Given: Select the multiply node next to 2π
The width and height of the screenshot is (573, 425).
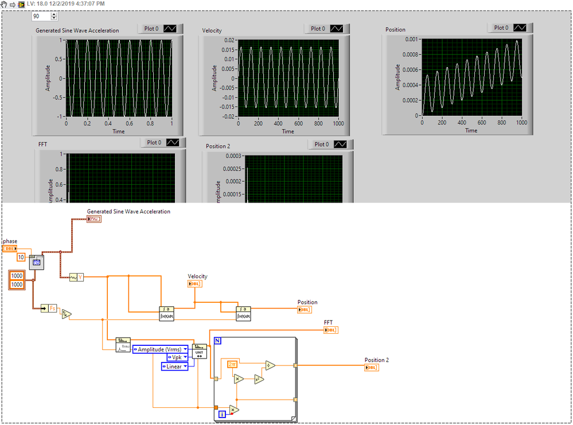Looking at the screenshot, I should pyautogui.click(x=239, y=379).
